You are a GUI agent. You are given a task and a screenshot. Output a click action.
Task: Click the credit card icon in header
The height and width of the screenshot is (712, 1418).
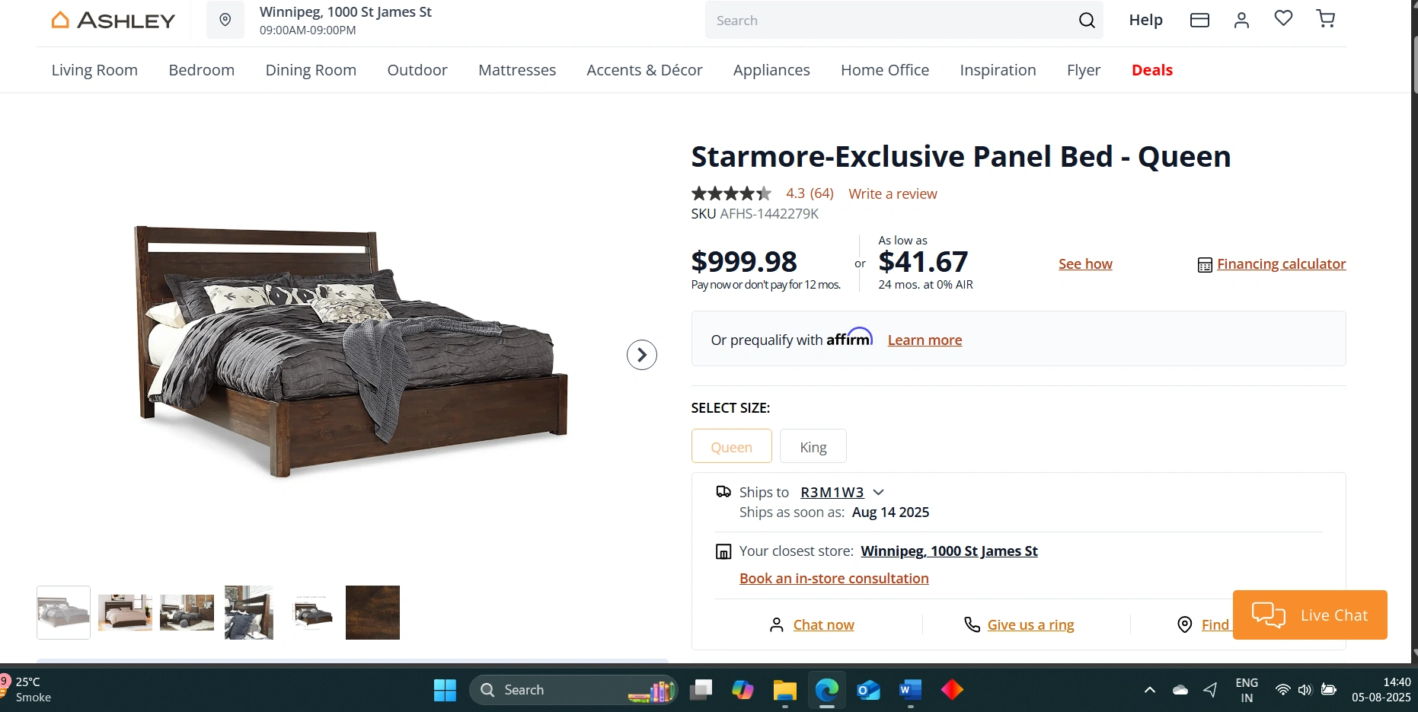[1199, 20]
